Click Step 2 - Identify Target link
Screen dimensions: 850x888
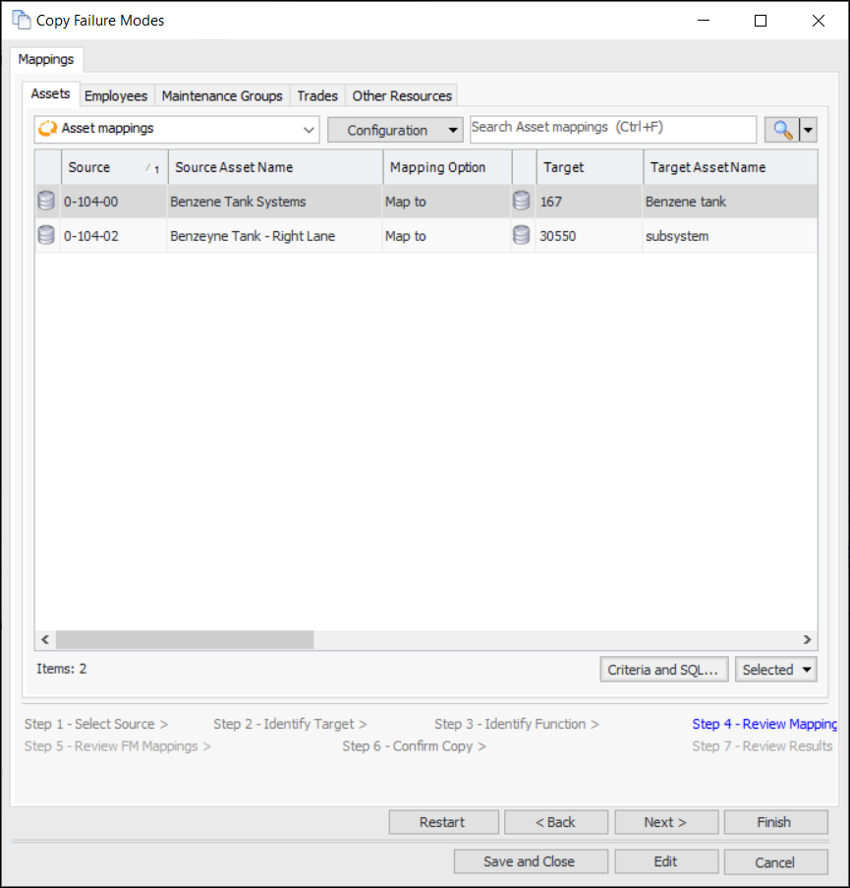point(290,724)
